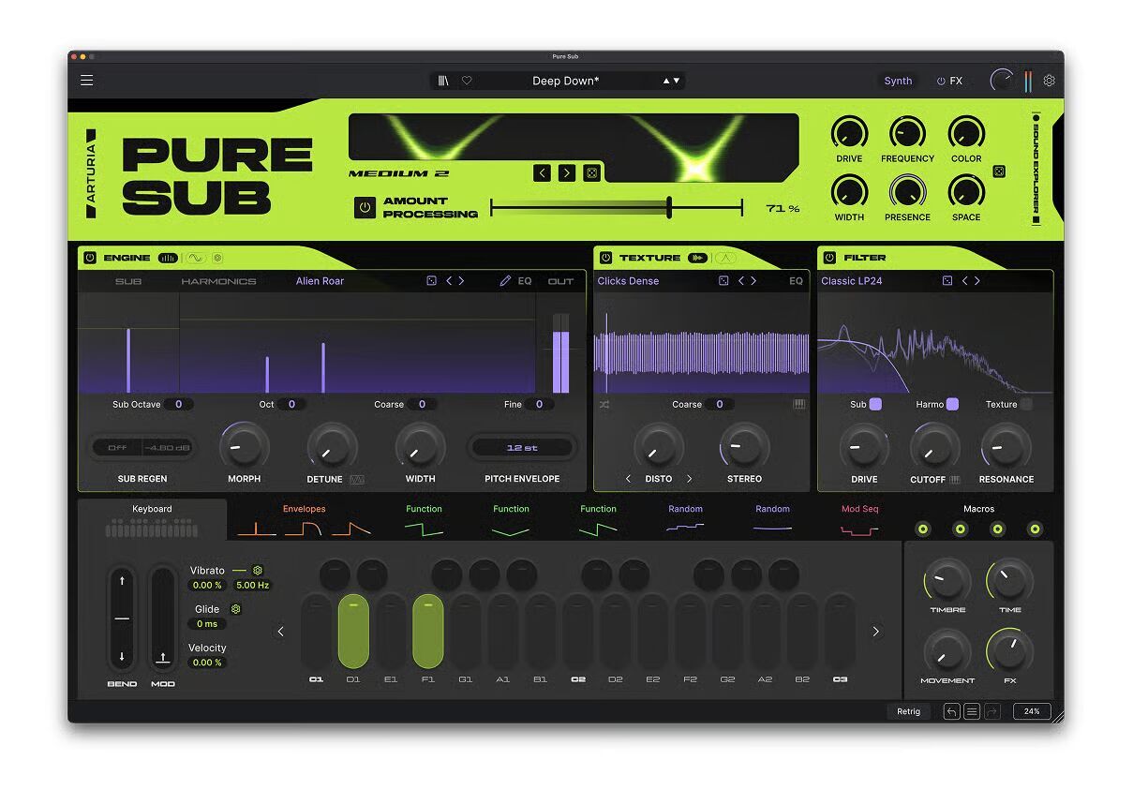Open the first Function tab

click(424, 520)
